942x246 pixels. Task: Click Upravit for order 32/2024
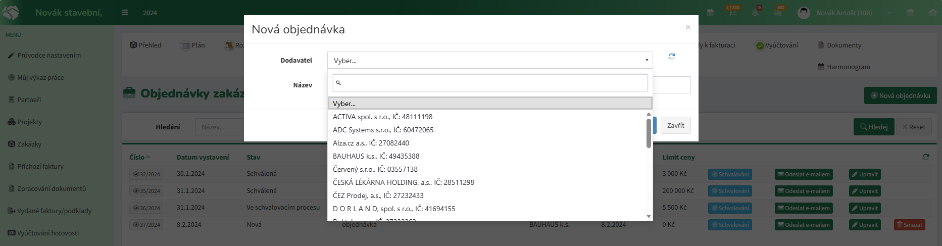pos(865,174)
